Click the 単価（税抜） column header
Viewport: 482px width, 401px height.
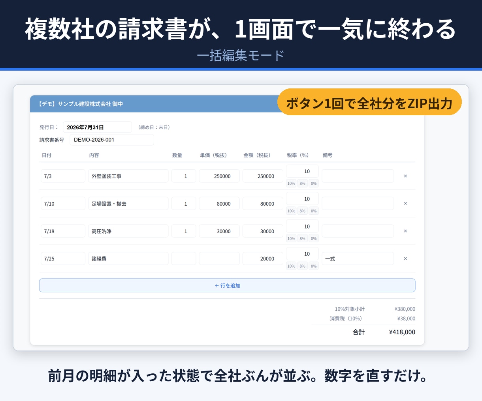click(x=213, y=155)
